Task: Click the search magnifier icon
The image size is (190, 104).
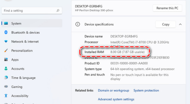Action: pyautogui.click(x=58, y=11)
